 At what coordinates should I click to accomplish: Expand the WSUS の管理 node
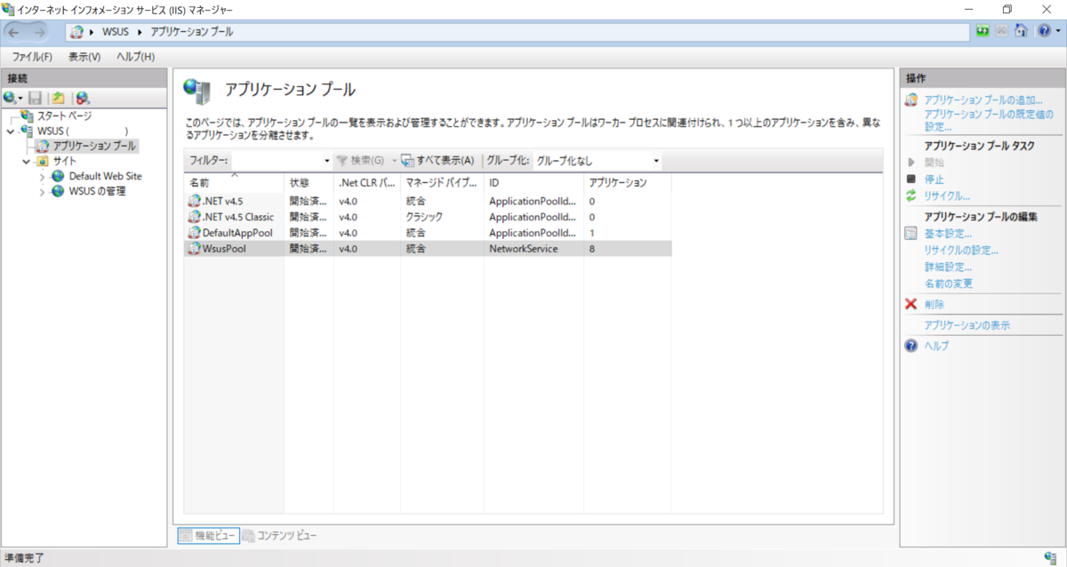coord(42,192)
